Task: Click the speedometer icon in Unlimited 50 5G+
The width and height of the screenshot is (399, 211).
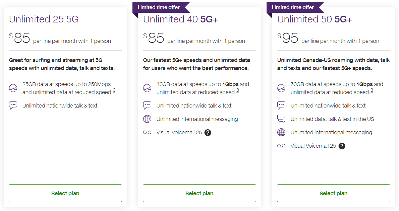Action: (281, 88)
